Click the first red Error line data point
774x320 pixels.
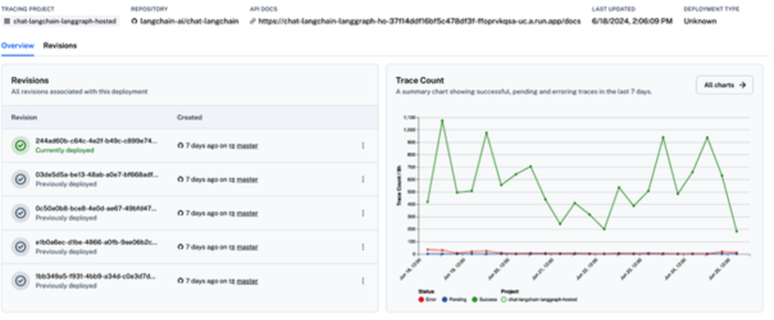[428, 250]
